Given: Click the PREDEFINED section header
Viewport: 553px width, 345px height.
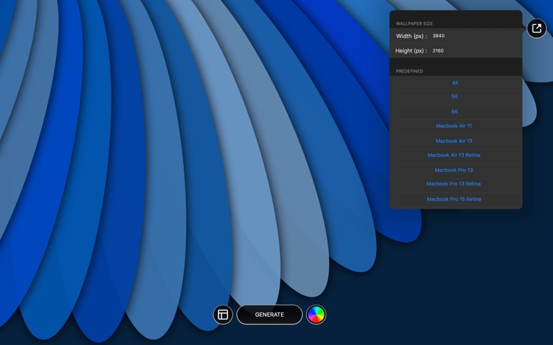Looking at the screenshot, I should pyautogui.click(x=410, y=71).
